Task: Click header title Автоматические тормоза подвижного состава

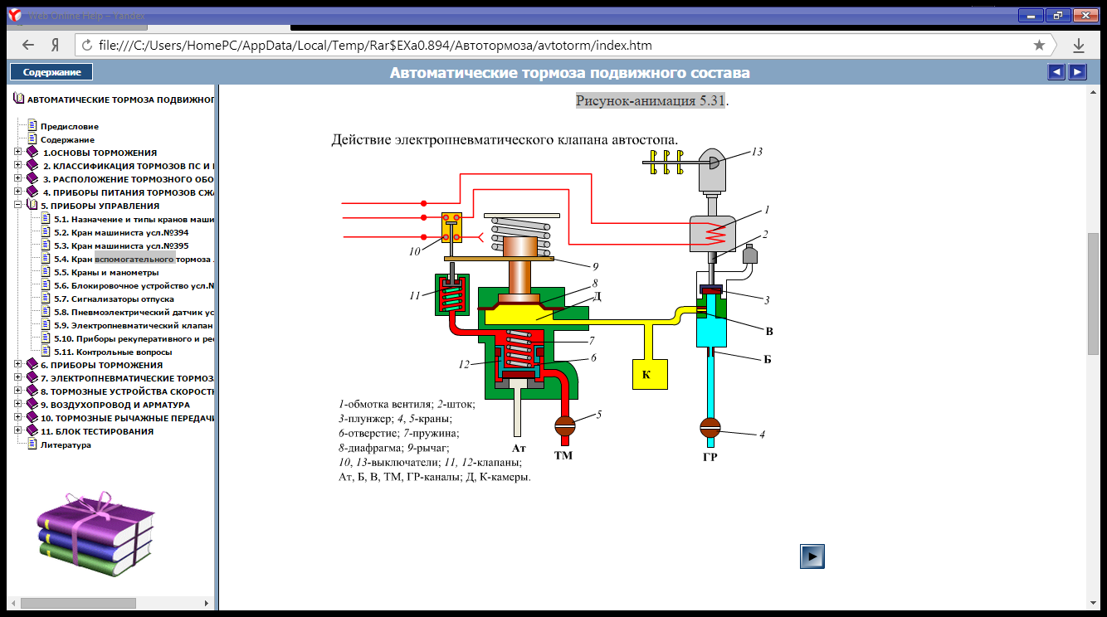Action: tap(570, 73)
